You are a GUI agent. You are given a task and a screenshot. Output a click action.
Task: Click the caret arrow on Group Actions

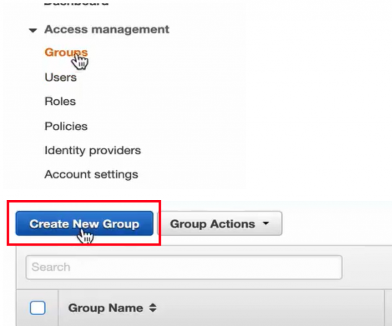266,223
